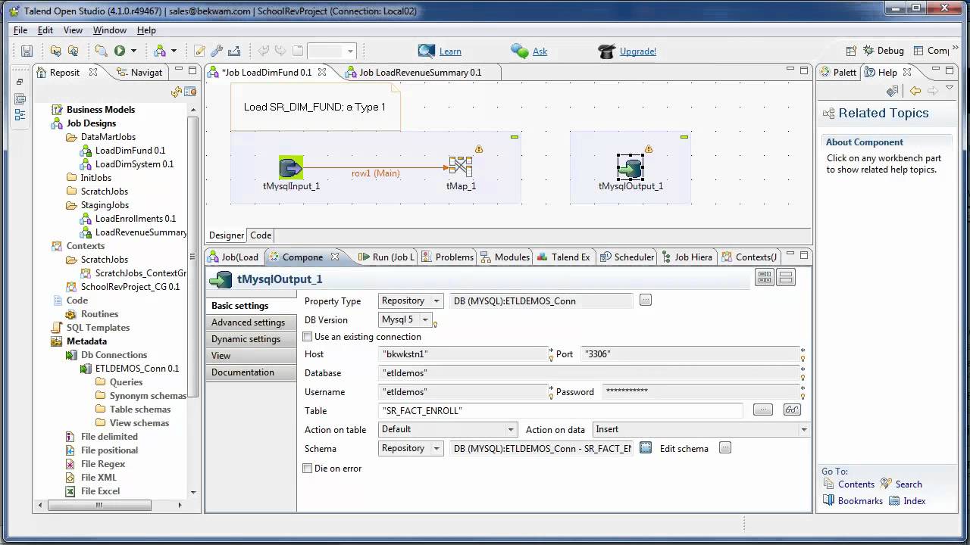Click the Help sync icon left of back arrow
The height and width of the screenshot is (545, 970).
tap(893, 92)
